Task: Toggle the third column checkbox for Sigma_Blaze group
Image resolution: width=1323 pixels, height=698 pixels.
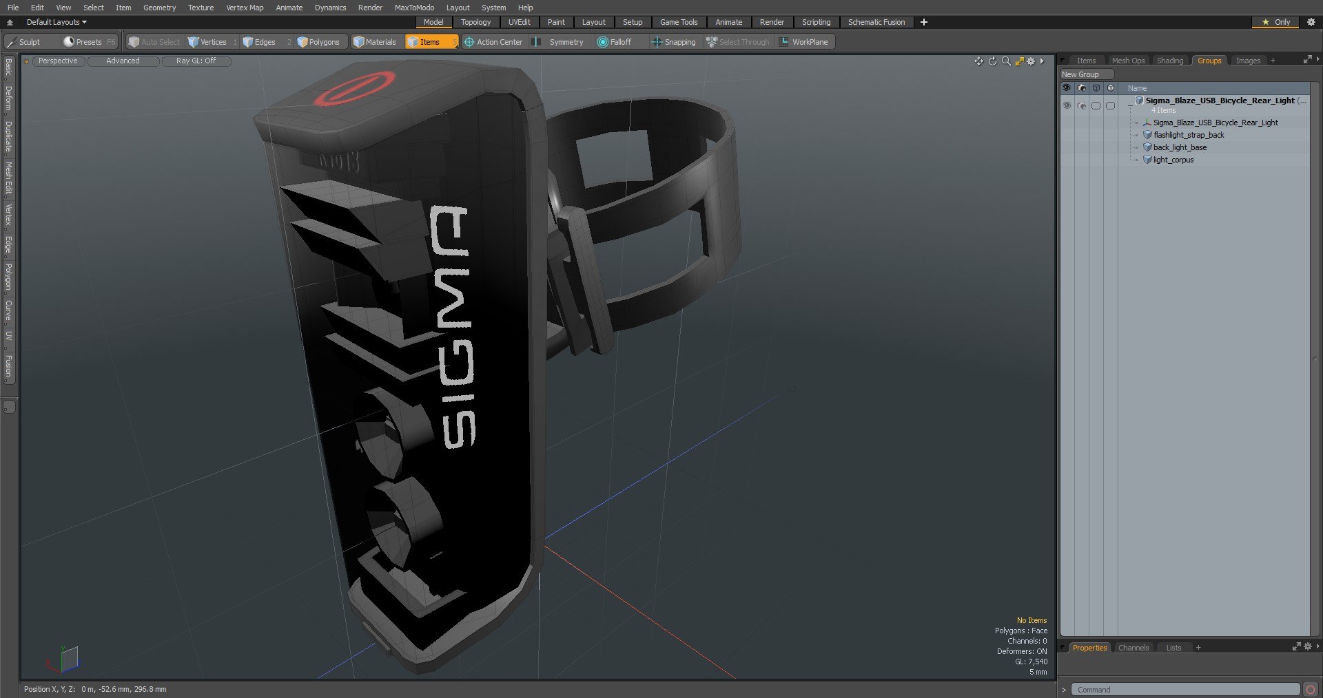Action: coord(1096,105)
